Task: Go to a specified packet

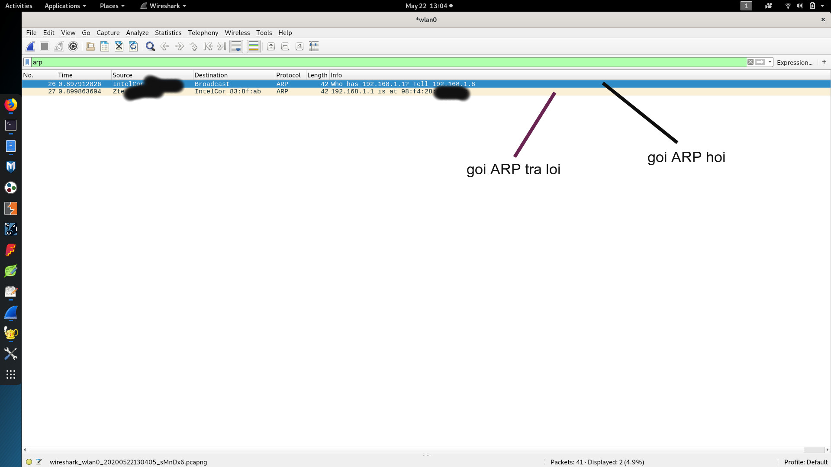Action: (193, 46)
